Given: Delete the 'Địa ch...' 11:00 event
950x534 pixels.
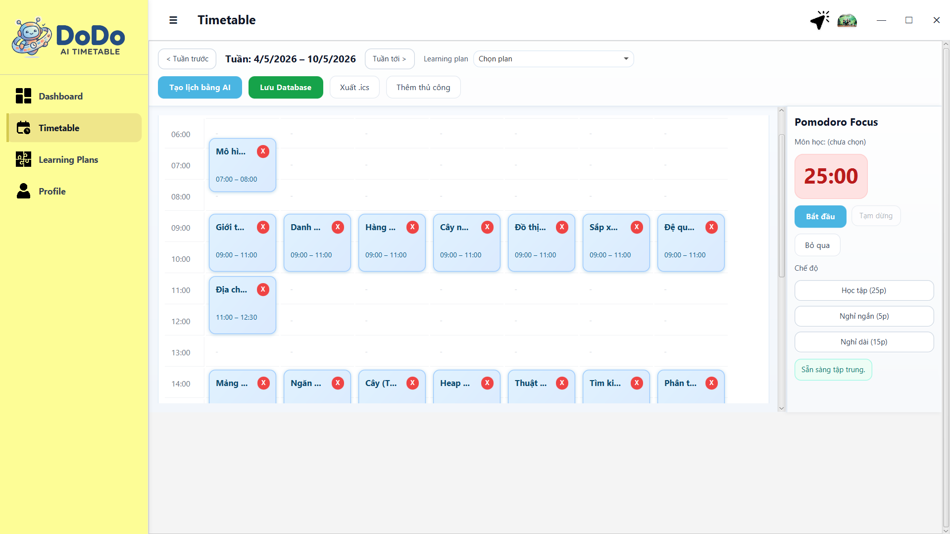Looking at the screenshot, I should tap(263, 290).
